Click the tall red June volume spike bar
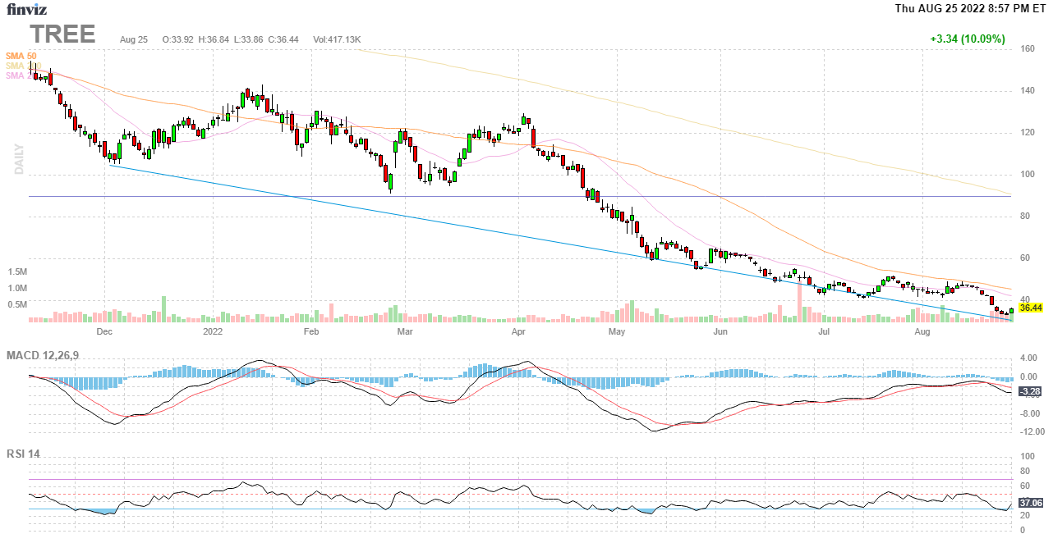 [798, 300]
